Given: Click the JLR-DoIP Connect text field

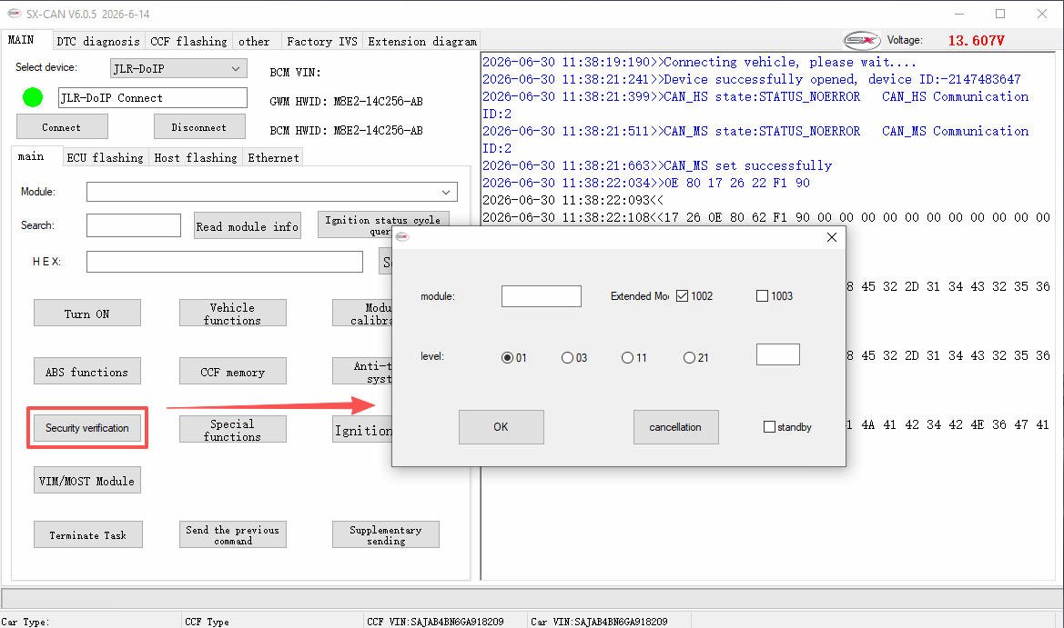Looking at the screenshot, I should pos(153,97).
